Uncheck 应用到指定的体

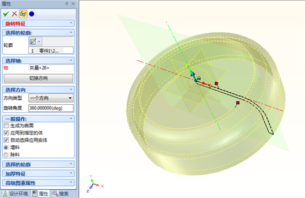[x=6, y=133]
